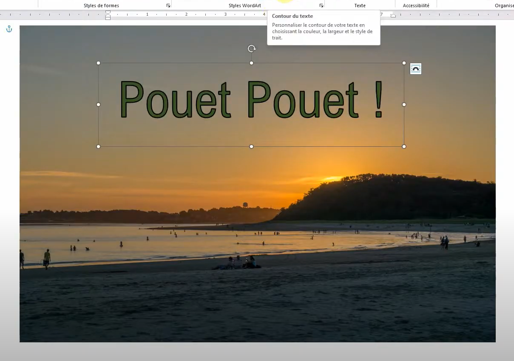Click the bottom-left sizing handle of the text box
514x361 pixels.
click(99, 147)
